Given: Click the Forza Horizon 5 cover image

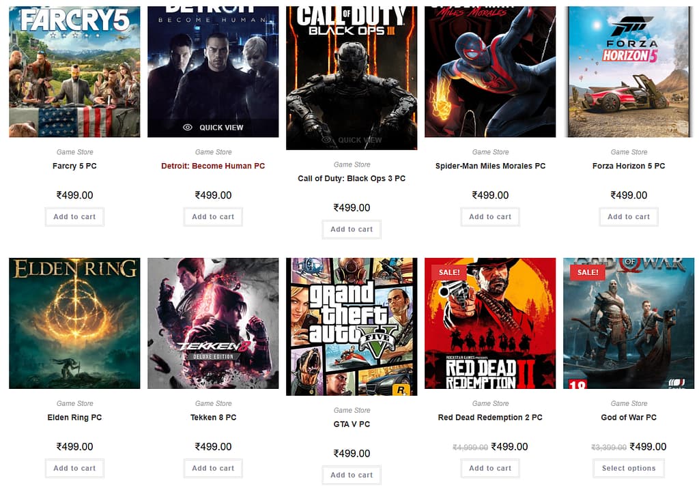Looking at the screenshot, I should [x=628, y=71].
